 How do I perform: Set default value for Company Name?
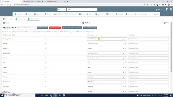[x=149, y=39]
